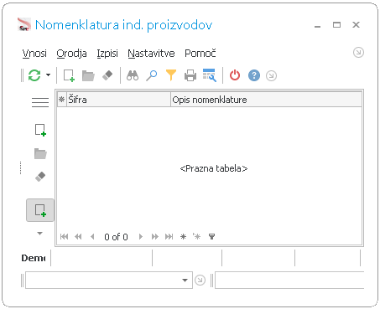Click the table search settings icon
This screenshot has width=380, height=309.
210,75
